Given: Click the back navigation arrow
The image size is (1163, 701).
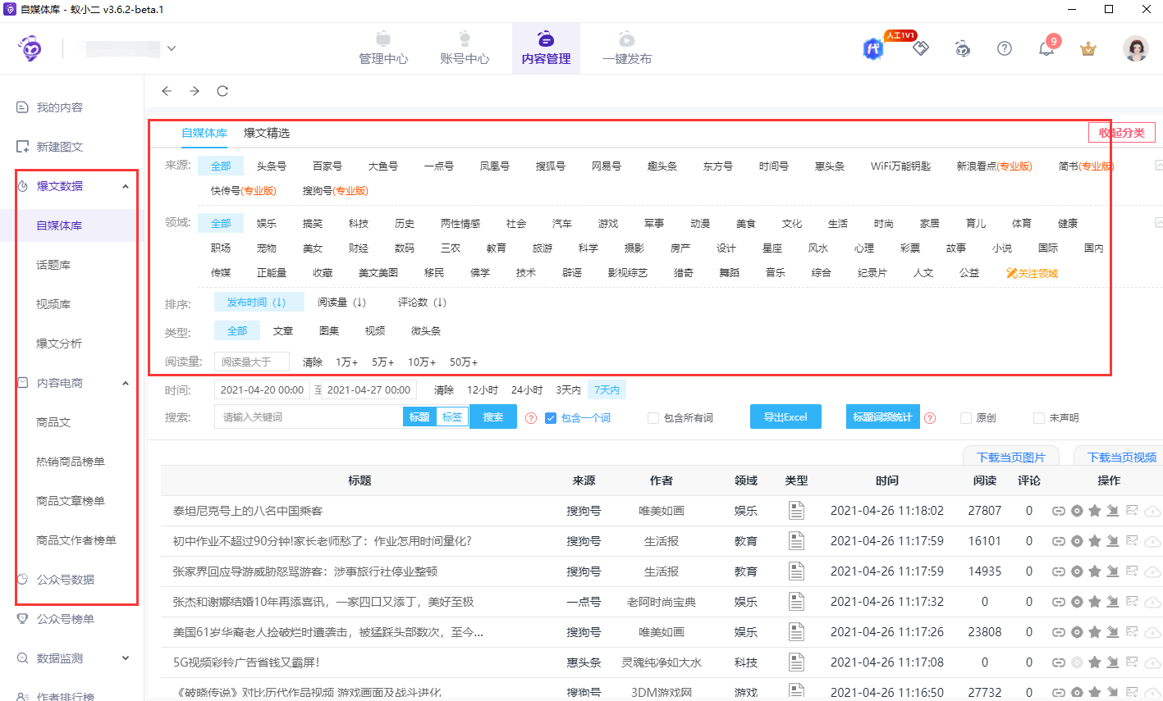Looking at the screenshot, I should [167, 91].
